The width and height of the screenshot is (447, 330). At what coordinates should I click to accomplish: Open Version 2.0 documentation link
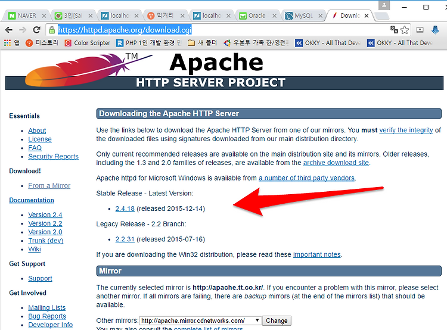point(45,232)
